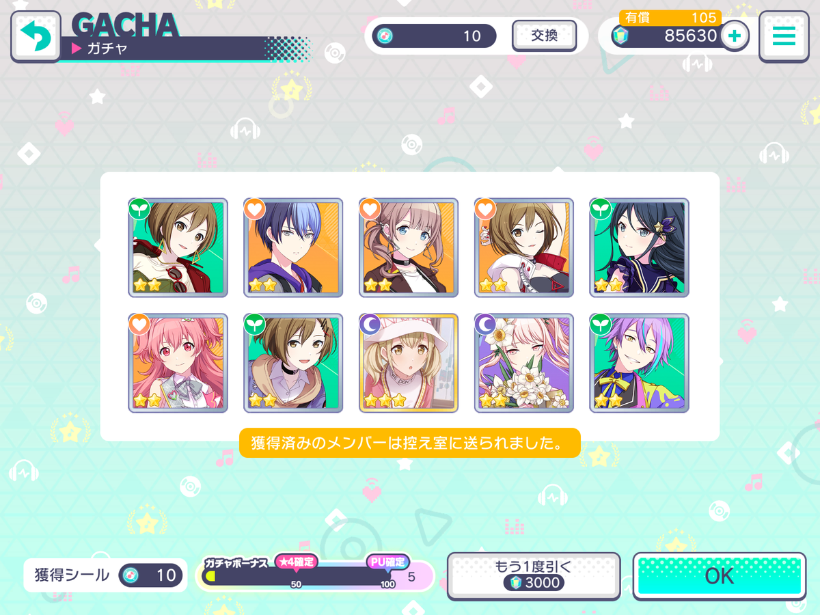Open the 交換 exchange button
Image resolution: width=820 pixels, height=615 pixels.
point(544,36)
